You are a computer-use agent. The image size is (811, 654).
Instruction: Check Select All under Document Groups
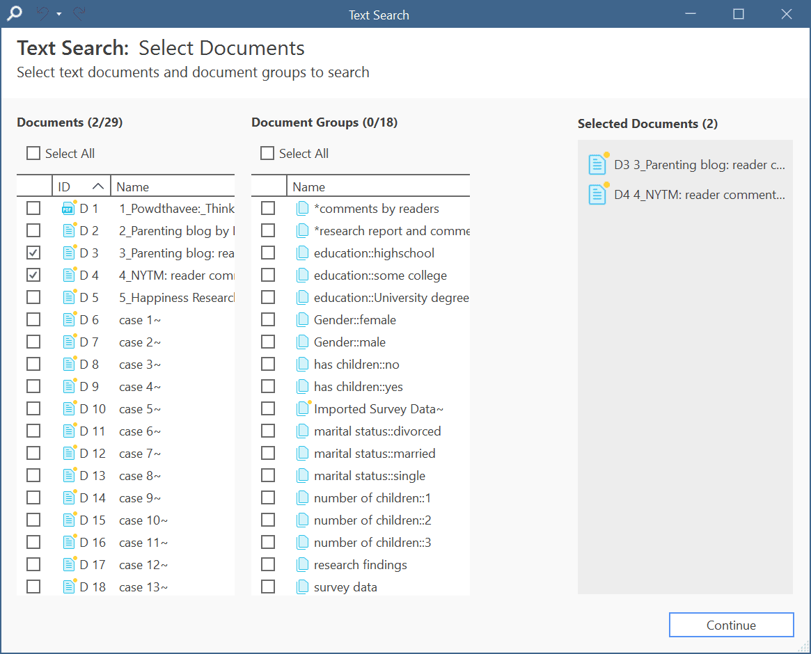tap(267, 153)
